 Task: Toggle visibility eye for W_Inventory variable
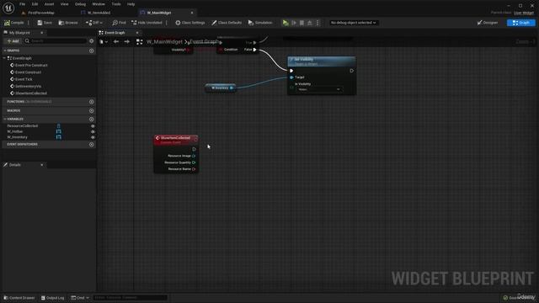click(x=93, y=137)
